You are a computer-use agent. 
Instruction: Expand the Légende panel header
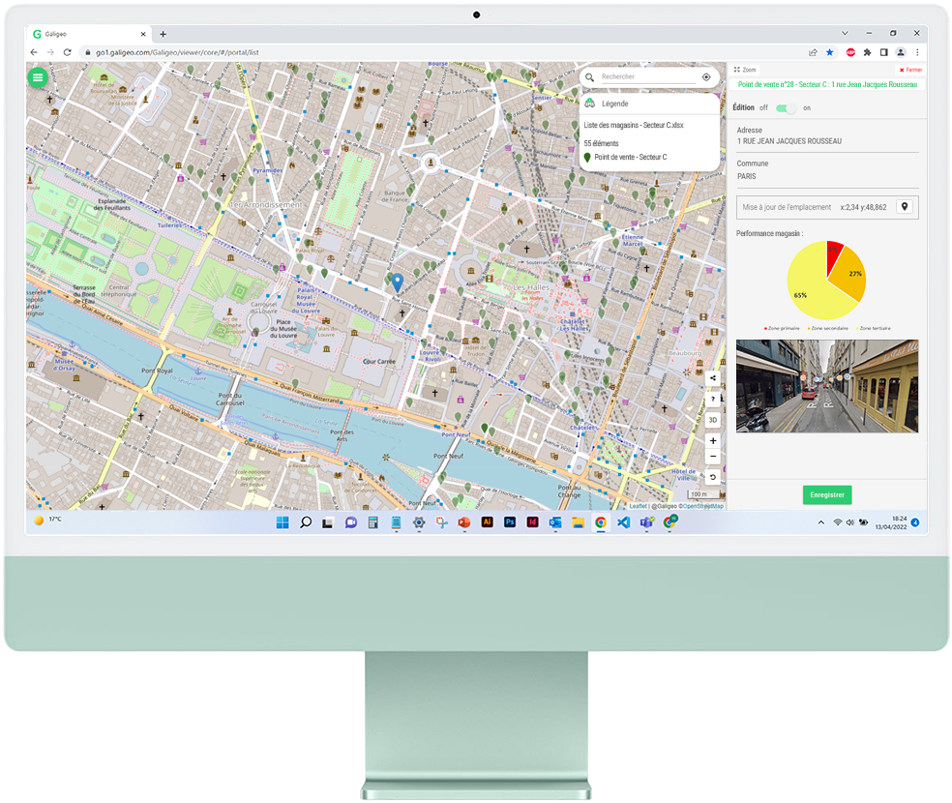click(614, 104)
